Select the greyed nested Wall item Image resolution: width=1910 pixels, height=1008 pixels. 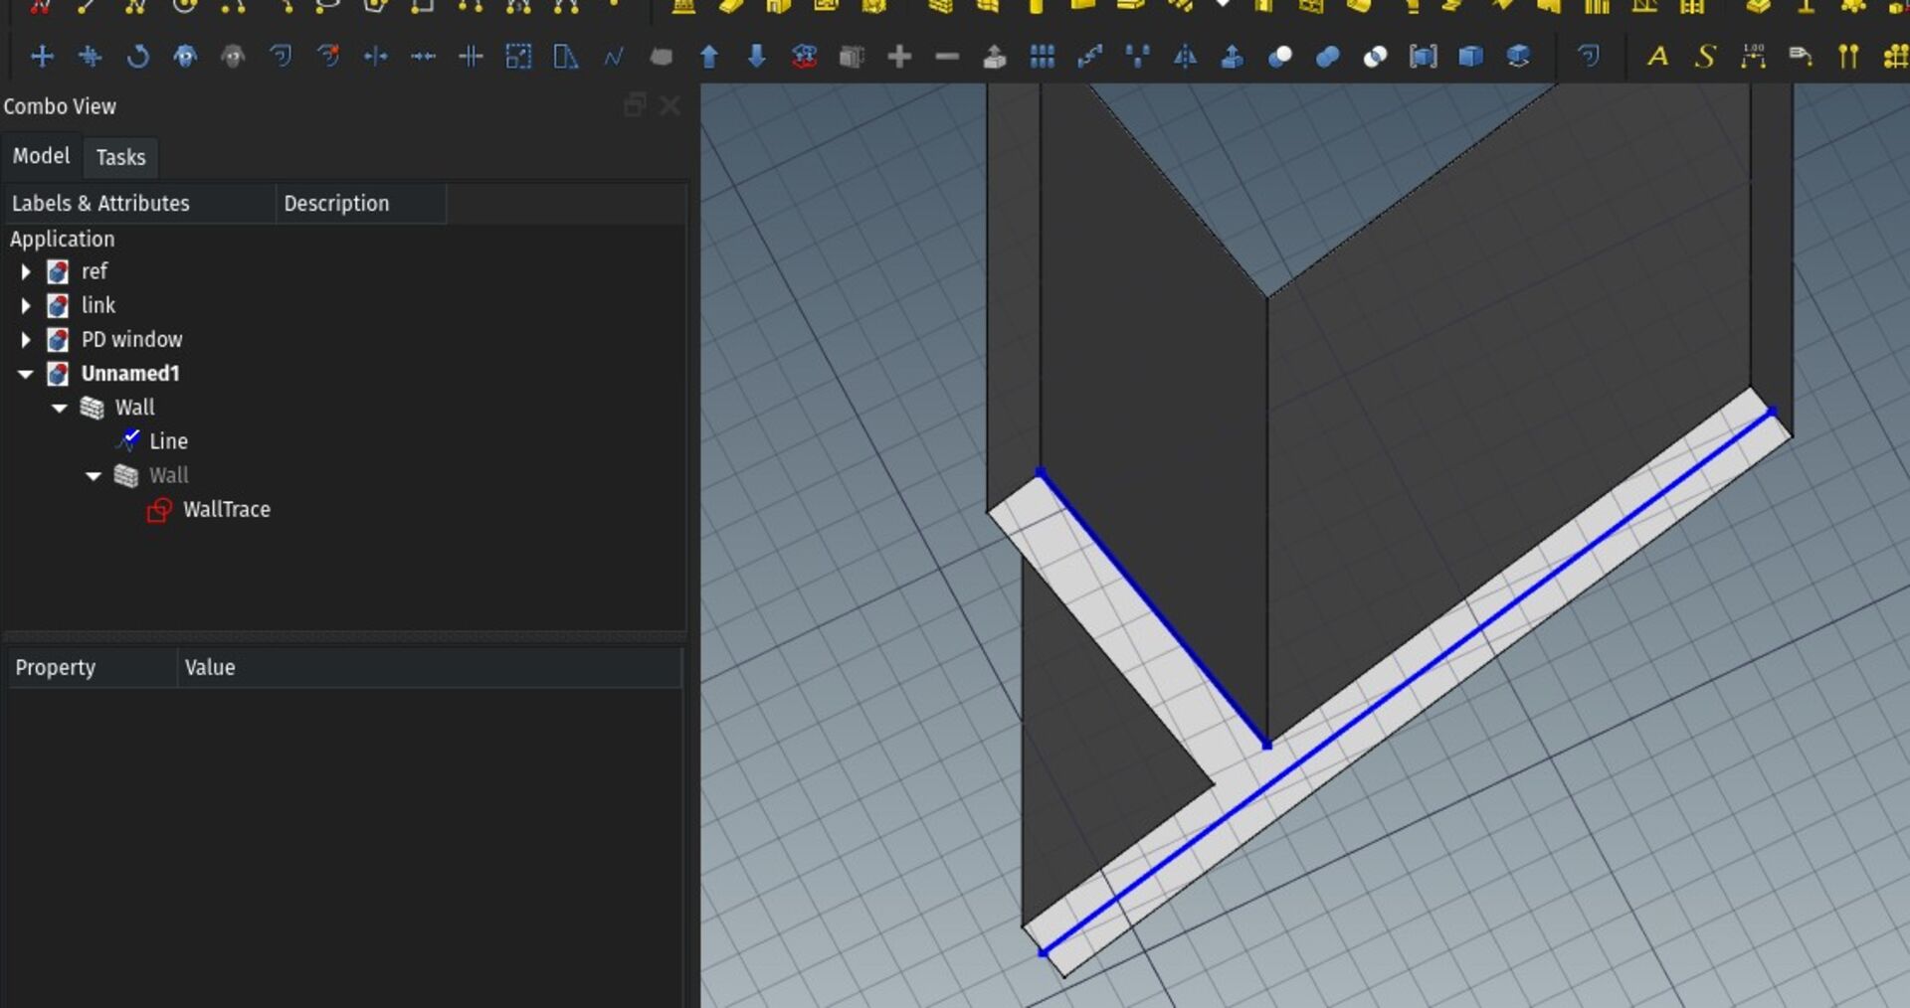168,476
